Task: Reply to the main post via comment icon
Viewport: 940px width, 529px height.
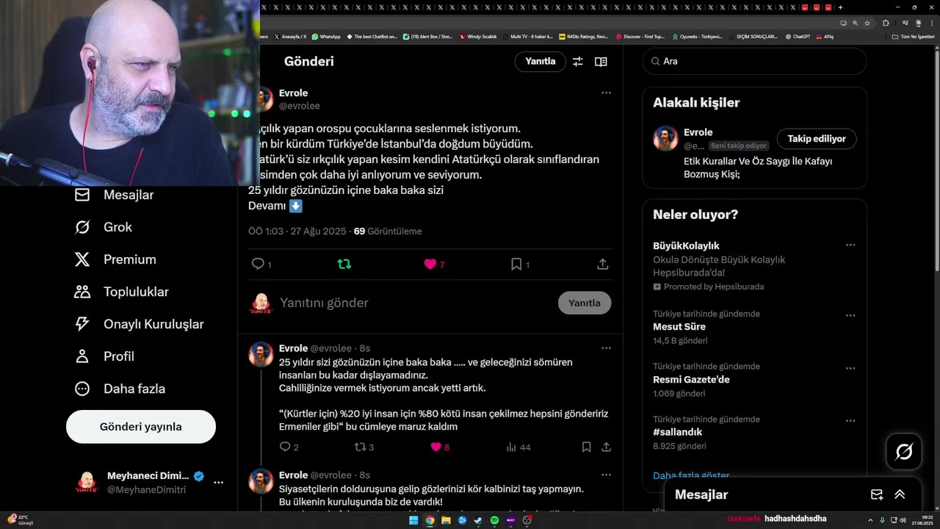Action: pyautogui.click(x=258, y=264)
